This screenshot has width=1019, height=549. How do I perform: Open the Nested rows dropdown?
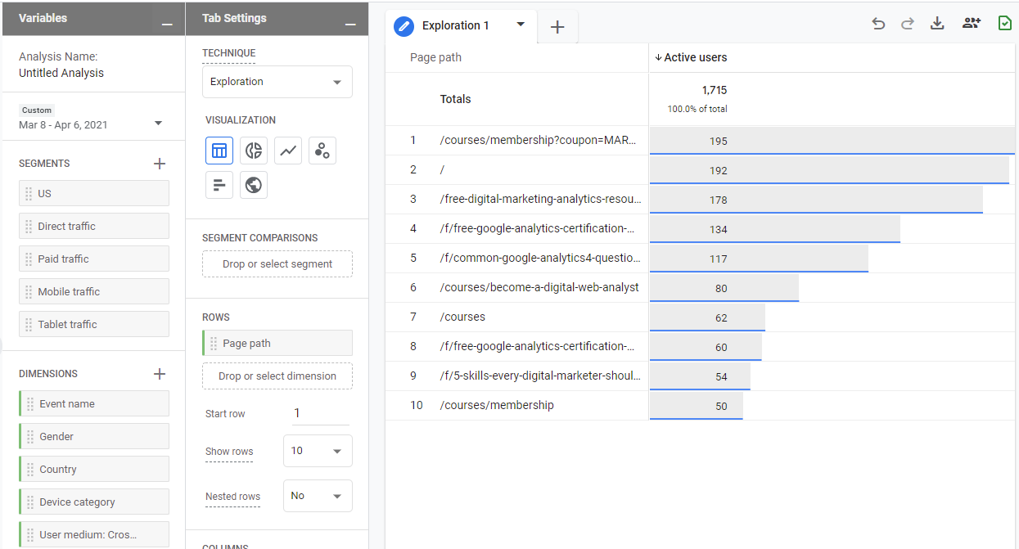point(318,496)
